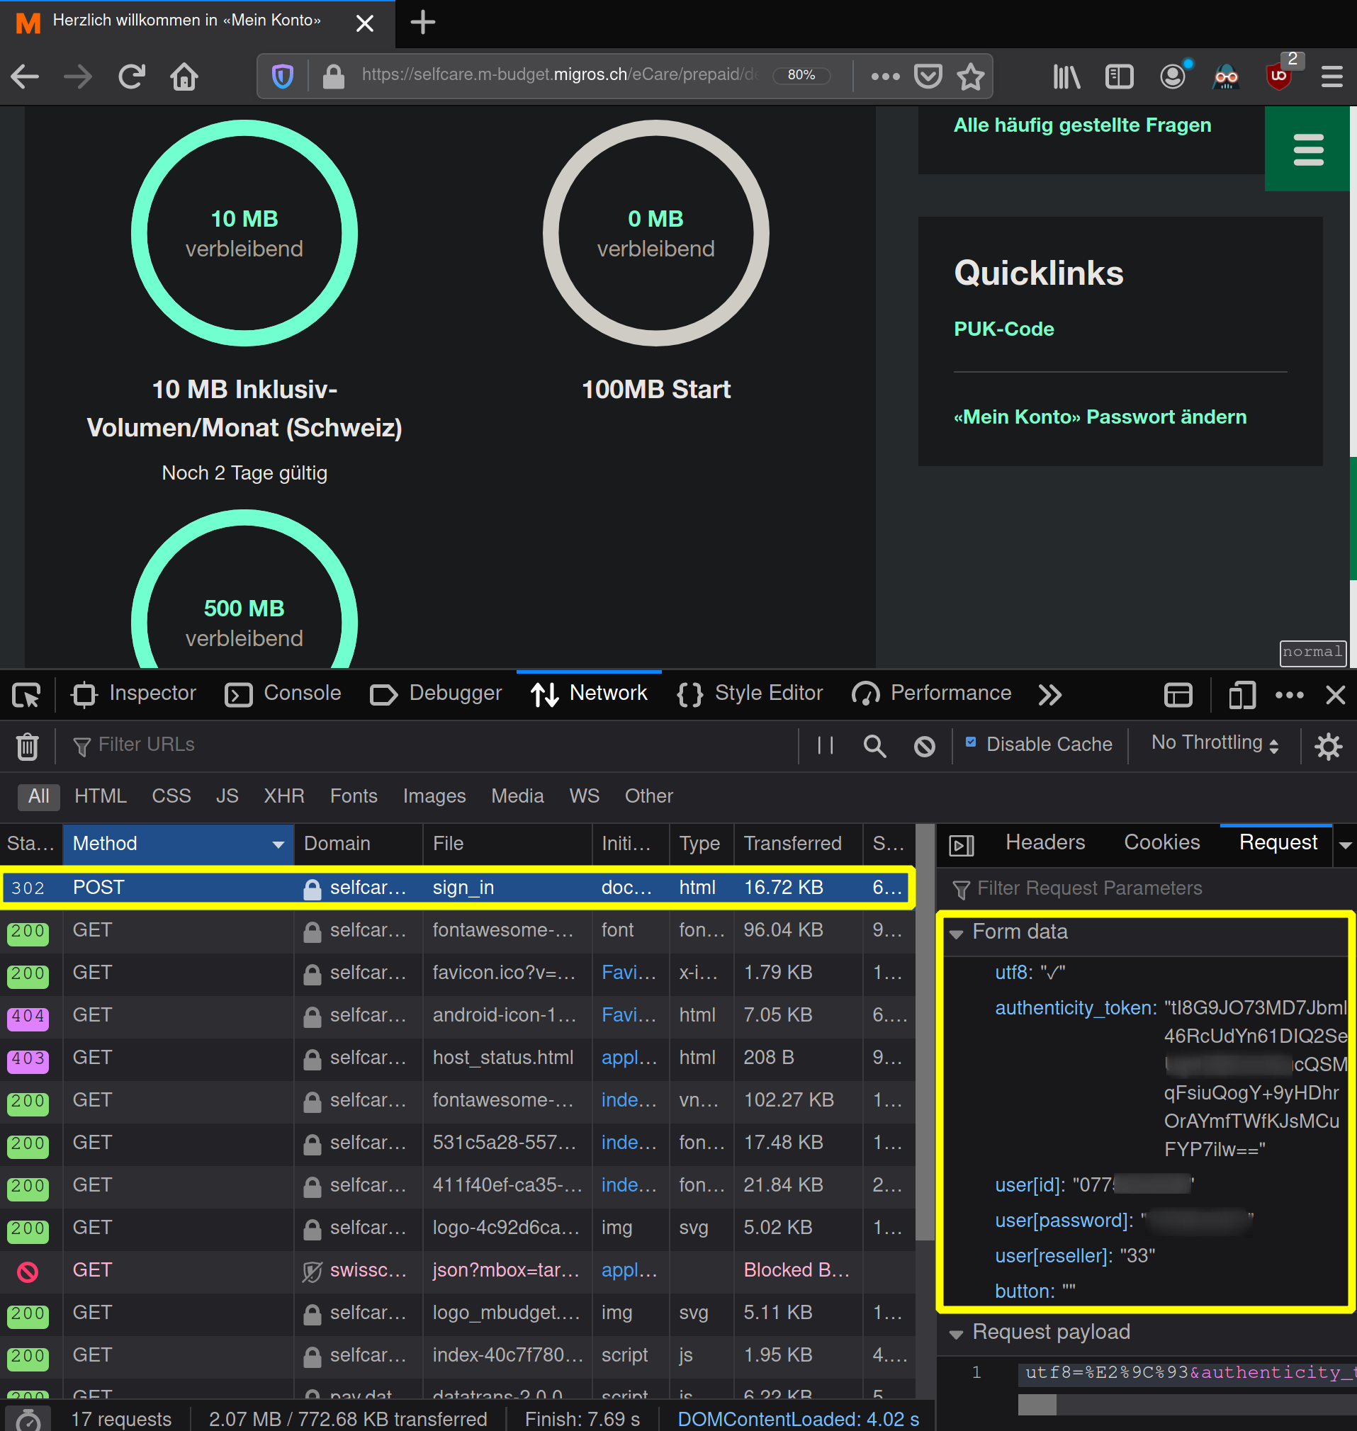Go back to the previous page
1357x1431 pixels.
pyautogui.click(x=25, y=76)
